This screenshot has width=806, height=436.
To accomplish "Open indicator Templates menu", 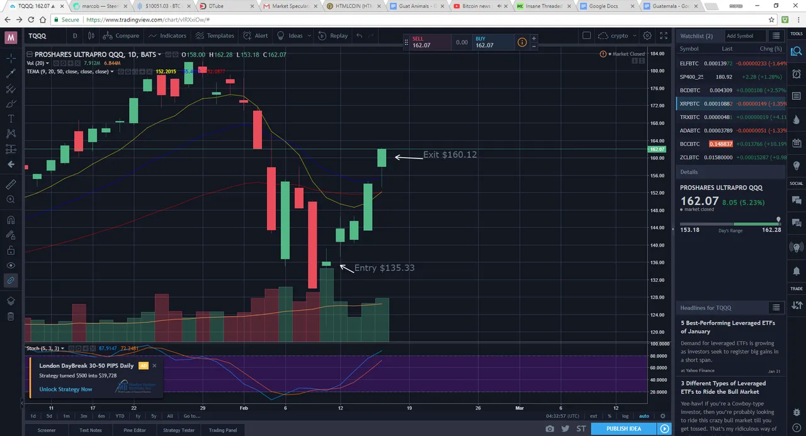I will [x=215, y=36].
